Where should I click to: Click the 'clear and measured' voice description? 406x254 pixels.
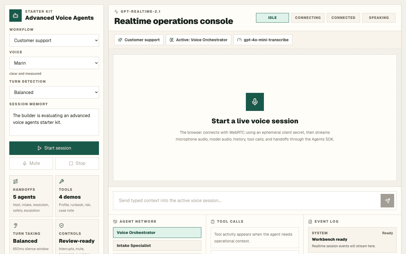25,74
